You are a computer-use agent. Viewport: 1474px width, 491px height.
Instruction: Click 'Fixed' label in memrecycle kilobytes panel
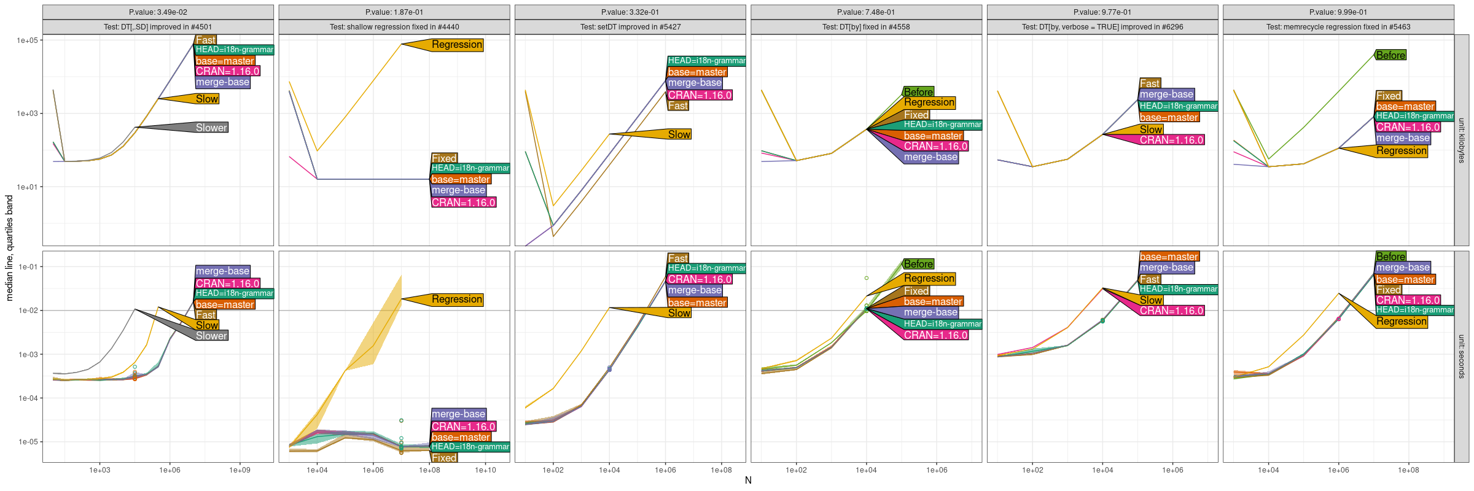[x=1389, y=96]
